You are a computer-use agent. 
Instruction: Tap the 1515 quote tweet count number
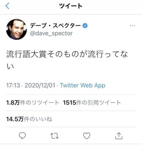(69, 103)
